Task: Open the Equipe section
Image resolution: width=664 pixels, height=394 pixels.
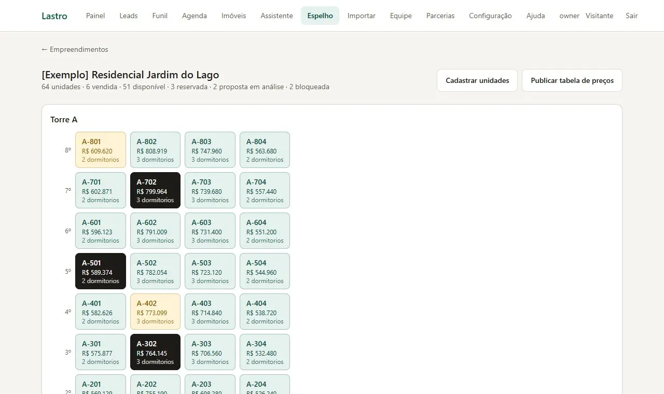Action: pyautogui.click(x=401, y=16)
